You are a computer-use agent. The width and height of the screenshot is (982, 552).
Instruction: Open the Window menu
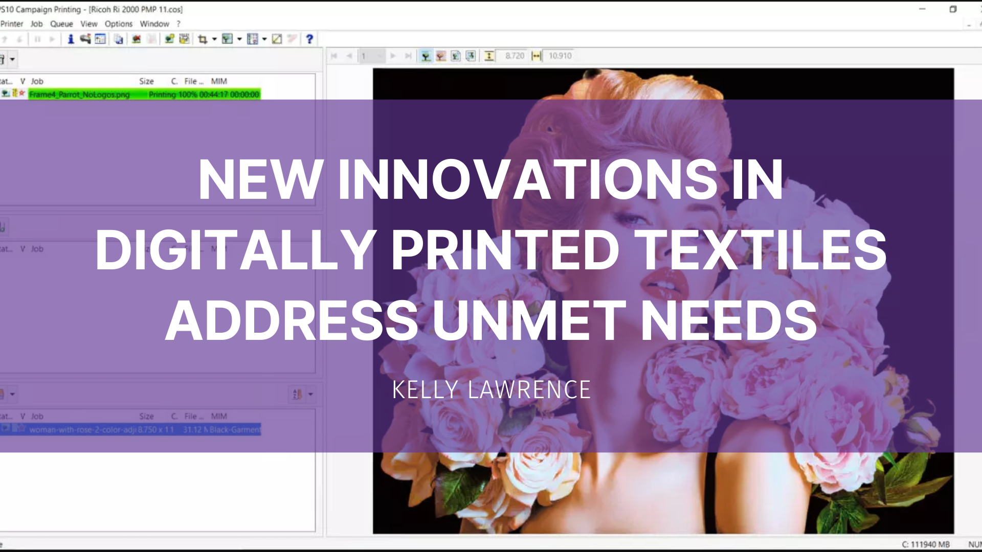tap(154, 24)
